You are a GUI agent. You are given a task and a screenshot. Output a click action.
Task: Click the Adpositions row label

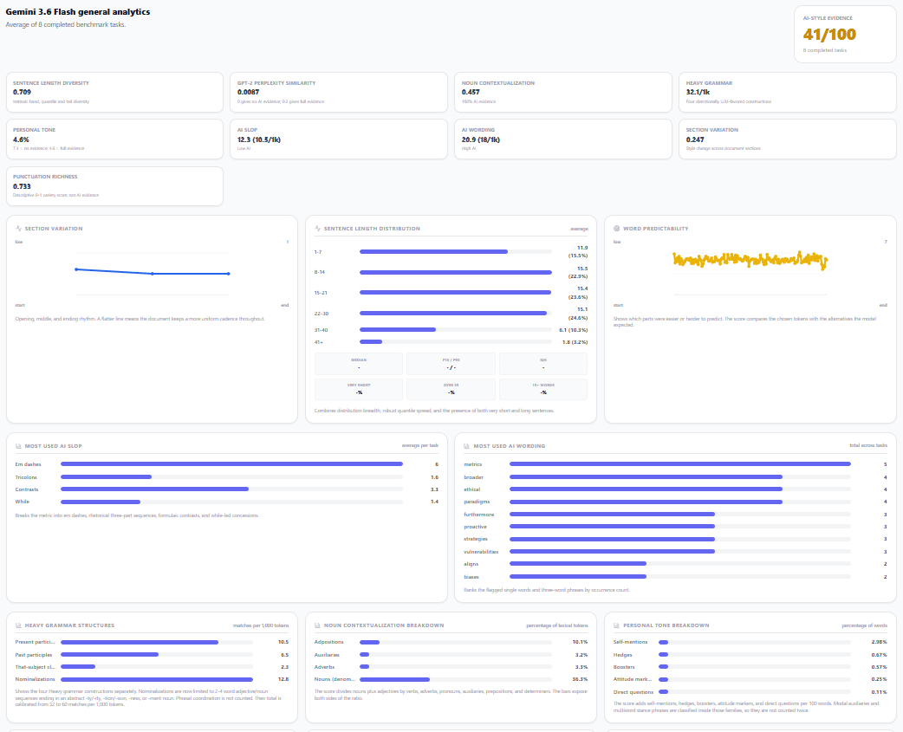pos(328,642)
